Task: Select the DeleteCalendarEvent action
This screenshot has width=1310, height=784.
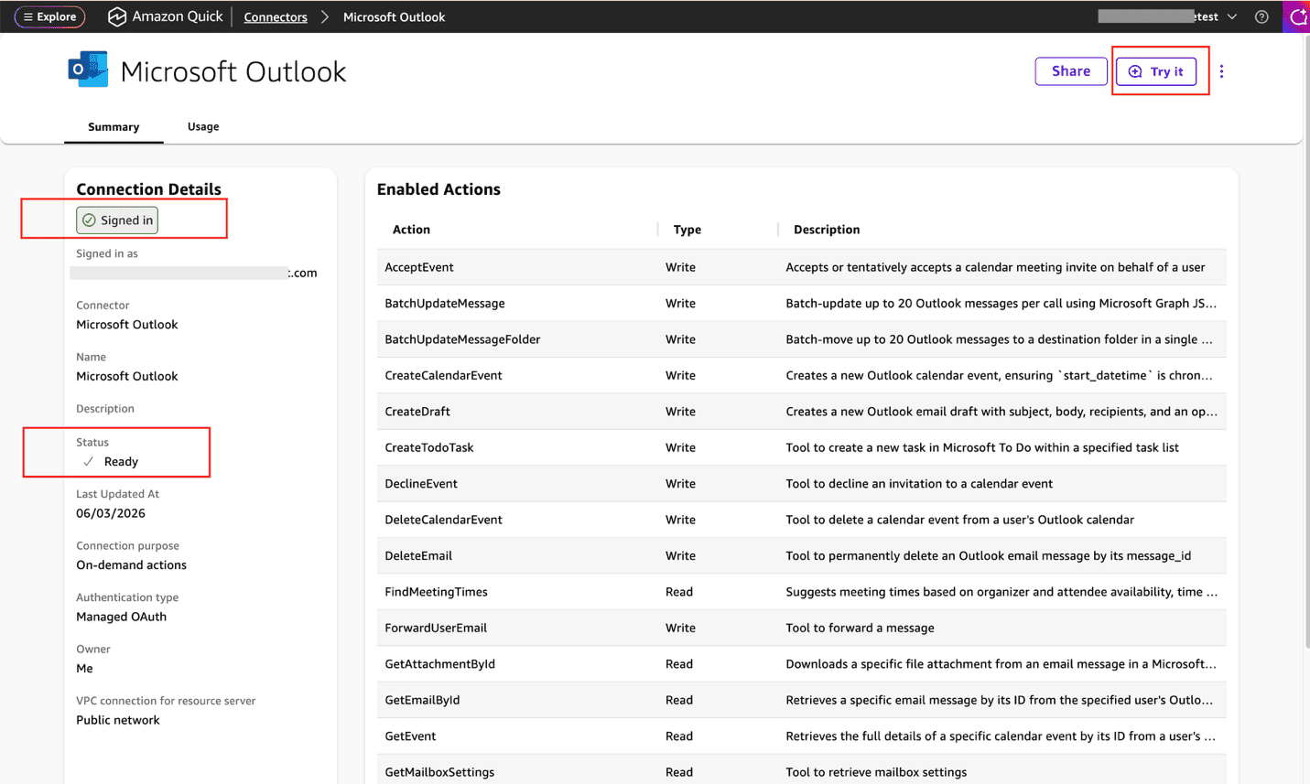Action: coord(443,520)
